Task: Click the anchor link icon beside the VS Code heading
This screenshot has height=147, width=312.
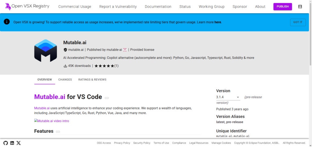Action: pyautogui.click(x=107, y=98)
